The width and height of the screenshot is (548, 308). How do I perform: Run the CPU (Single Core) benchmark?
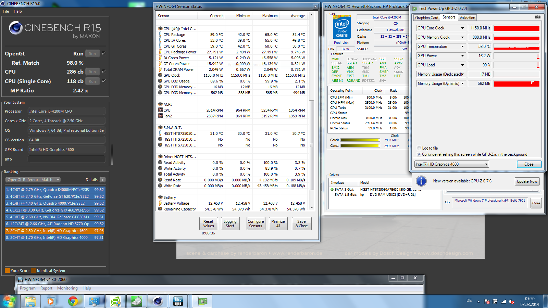click(x=92, y=81)
